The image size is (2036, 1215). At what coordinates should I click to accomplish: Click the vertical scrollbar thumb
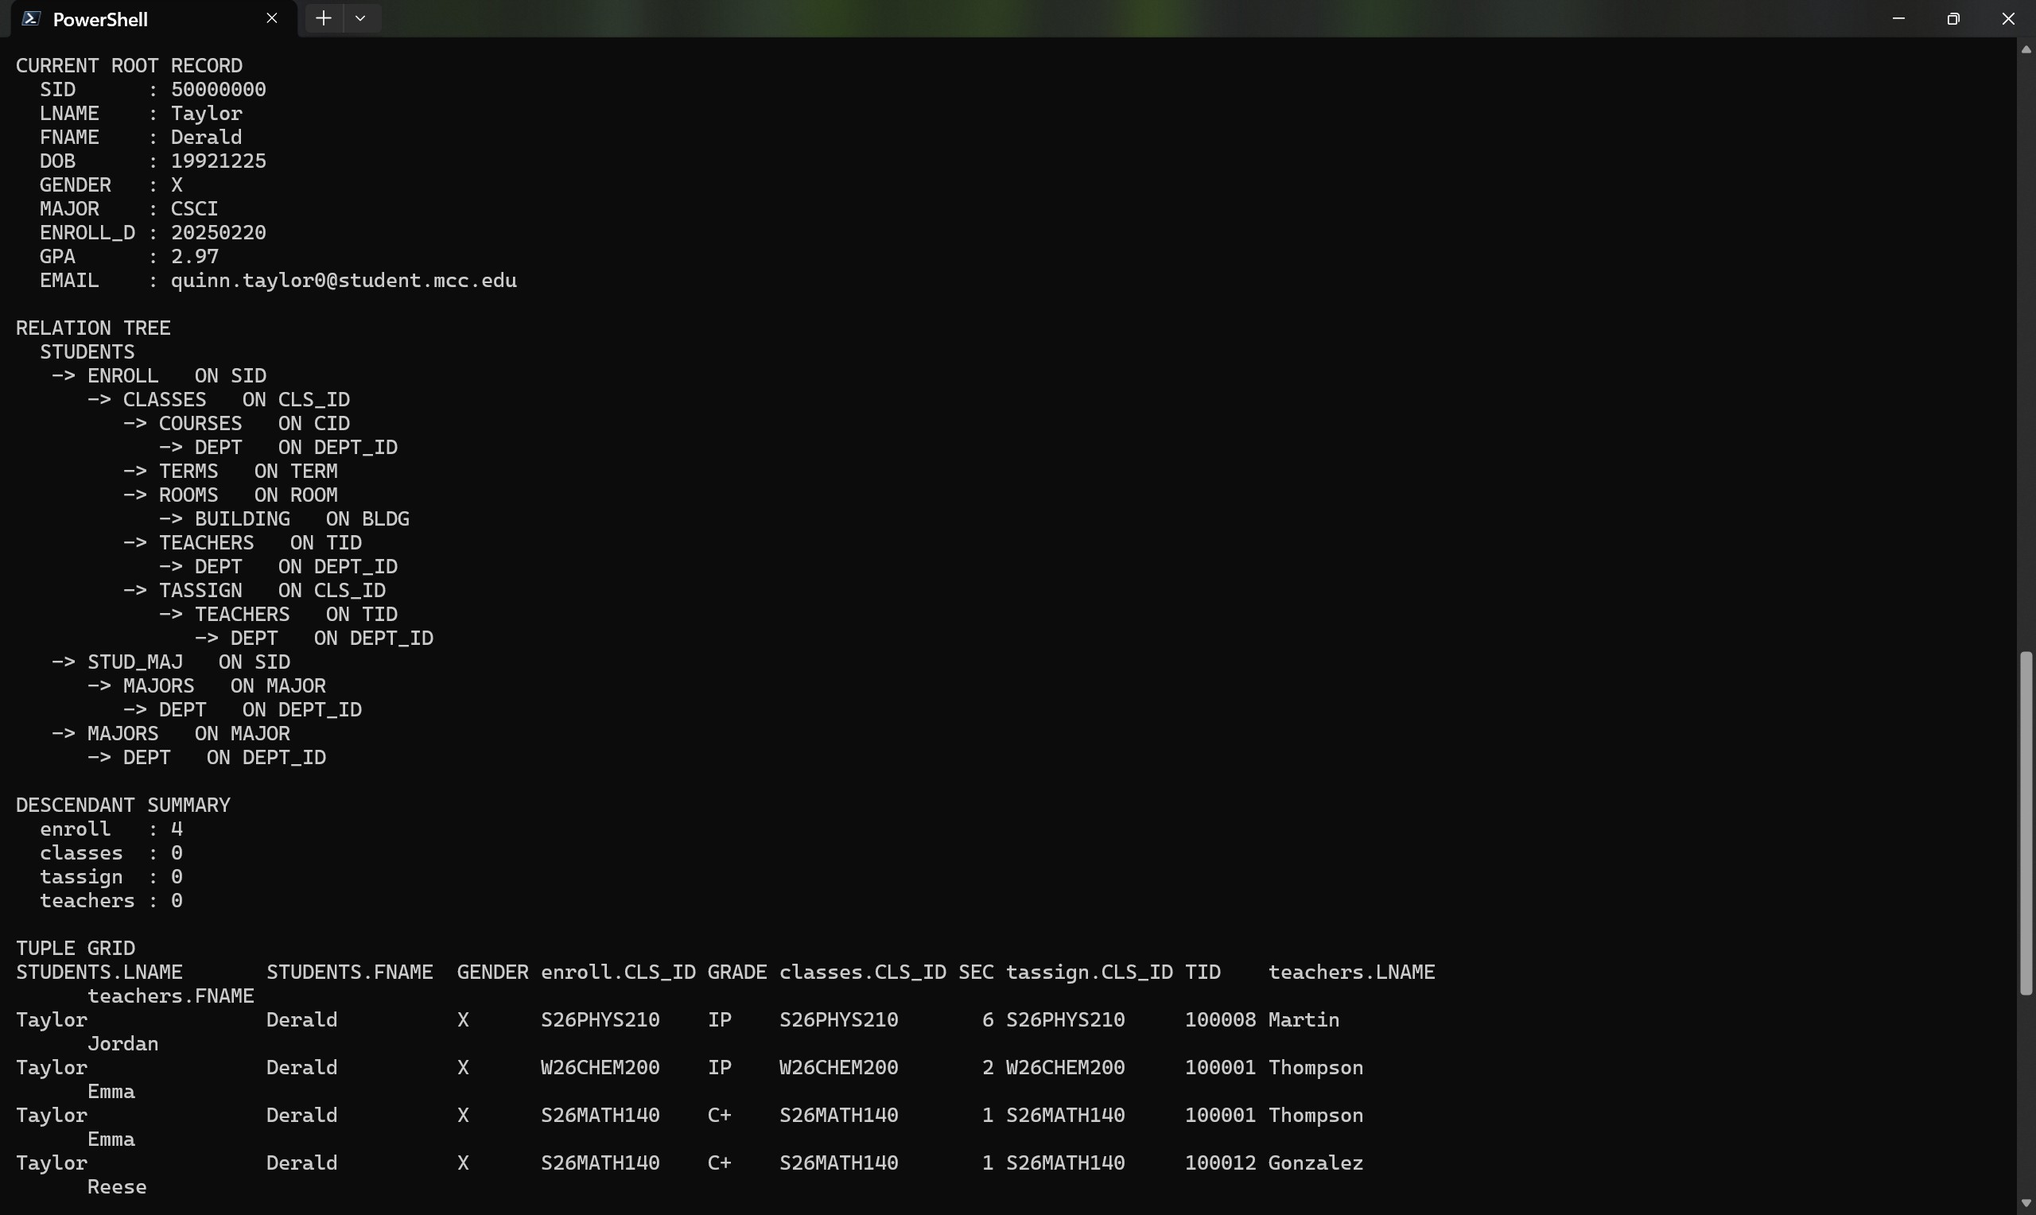(x=2026, y=823)
